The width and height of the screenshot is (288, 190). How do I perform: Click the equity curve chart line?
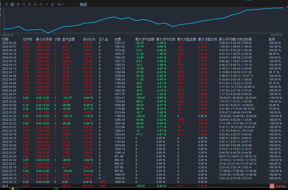point(143,20)
